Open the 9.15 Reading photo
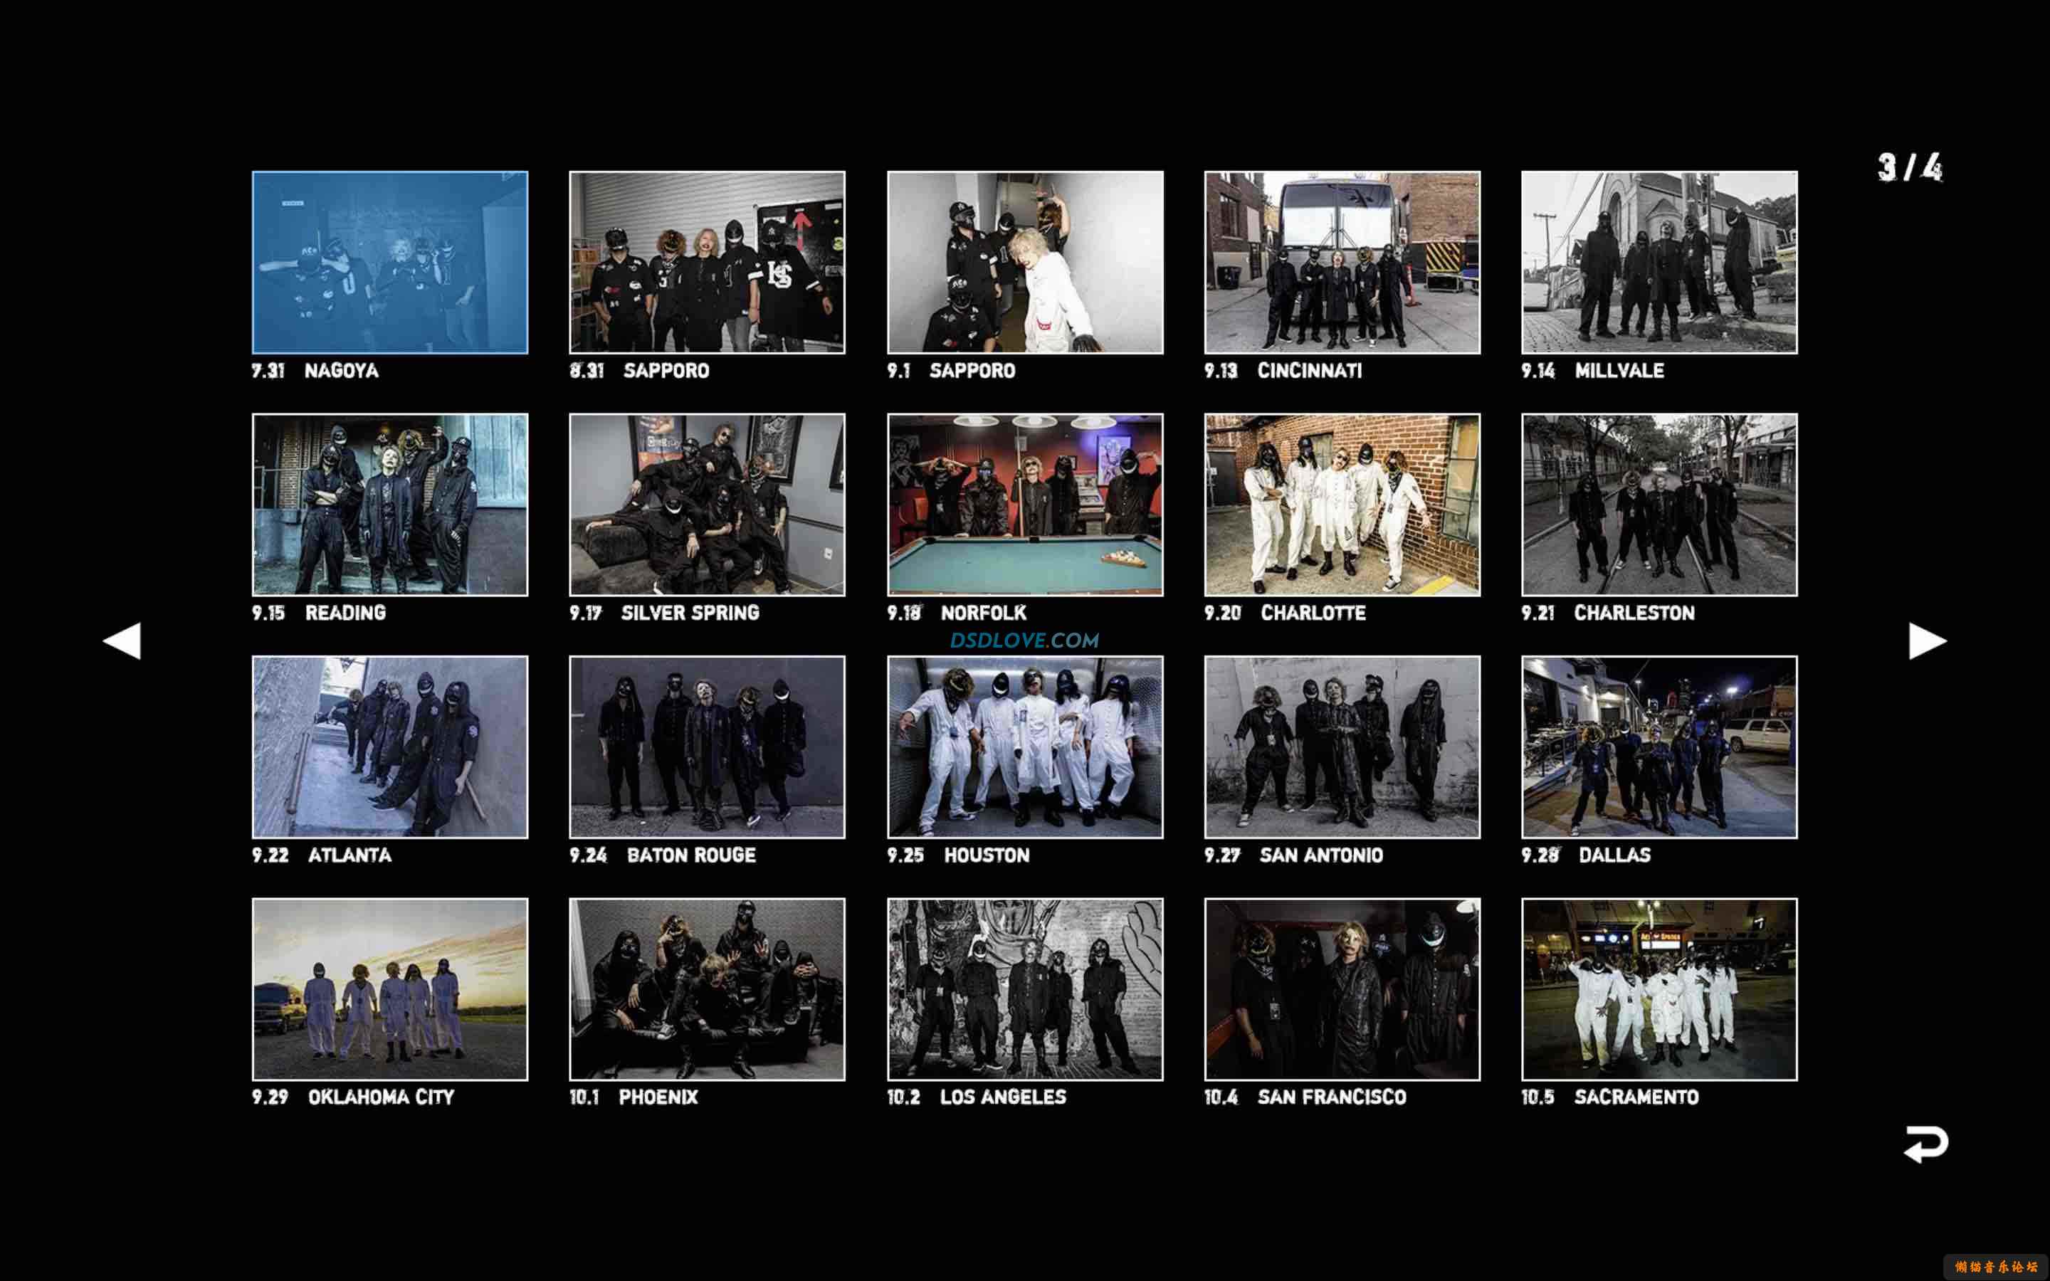Screen dimensions: 2050x1281 tap(389, 505)
